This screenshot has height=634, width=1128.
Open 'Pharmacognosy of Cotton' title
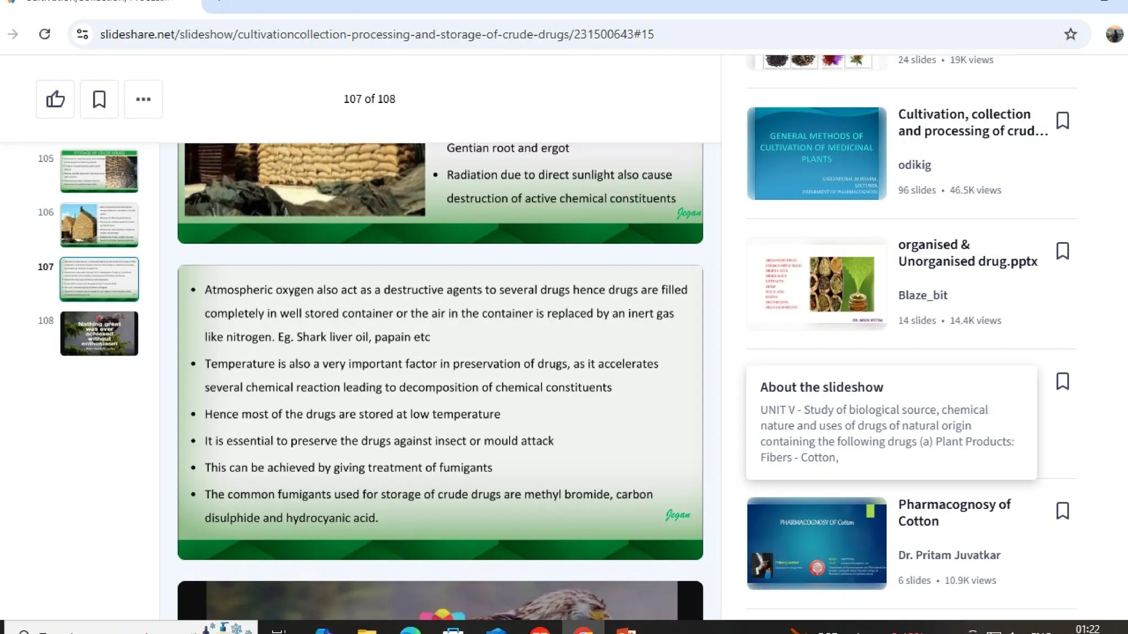click(955, 512)
